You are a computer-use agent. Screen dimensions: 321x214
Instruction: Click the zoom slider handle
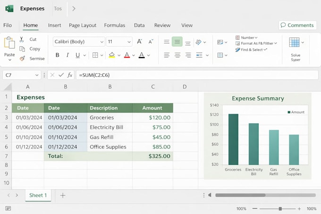(x=280, y=209)
